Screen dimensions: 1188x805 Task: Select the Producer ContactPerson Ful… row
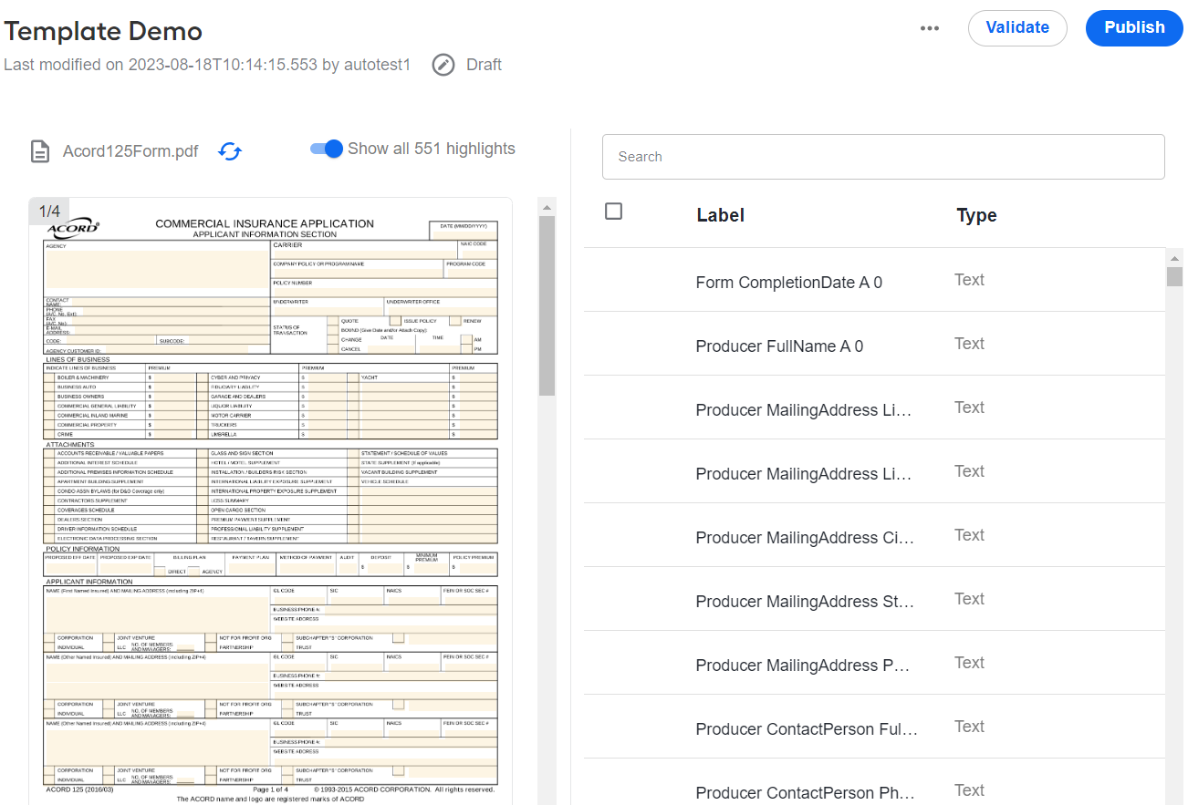click(874, 727)
